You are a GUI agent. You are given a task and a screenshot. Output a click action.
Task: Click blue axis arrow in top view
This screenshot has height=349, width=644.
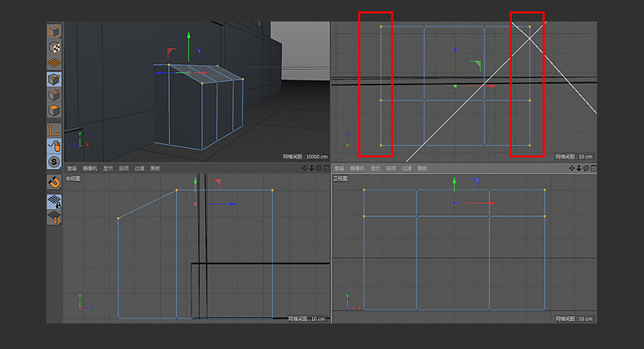(x=455, y=60)
